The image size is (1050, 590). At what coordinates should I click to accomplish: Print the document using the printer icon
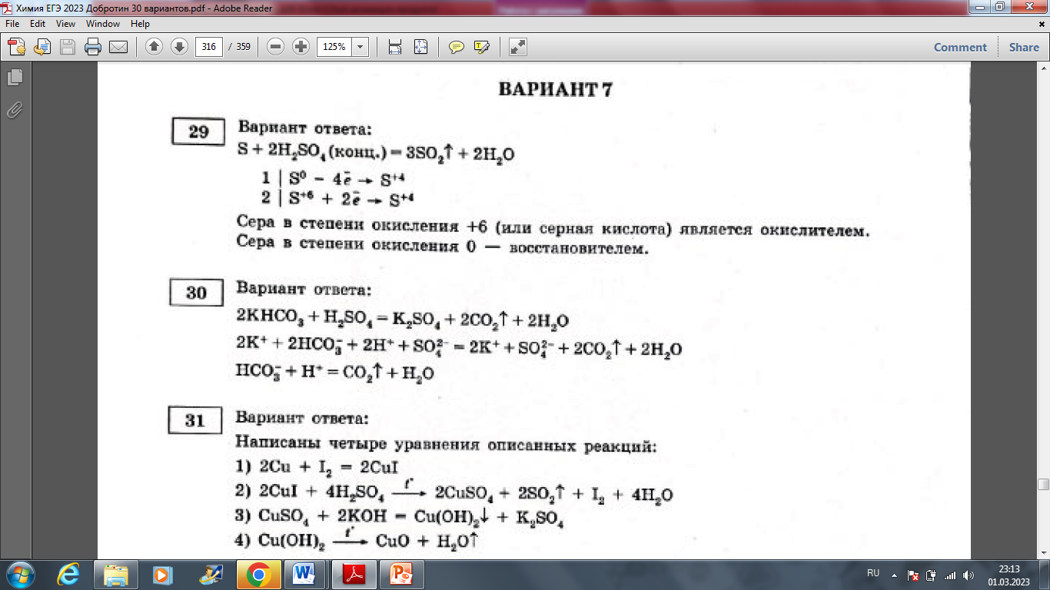(x=93, y=47)
